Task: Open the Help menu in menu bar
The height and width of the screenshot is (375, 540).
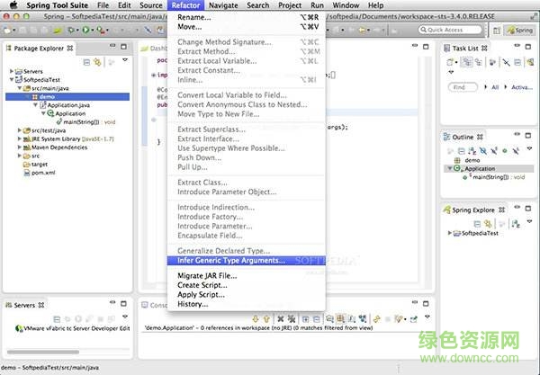Action: 375,5
